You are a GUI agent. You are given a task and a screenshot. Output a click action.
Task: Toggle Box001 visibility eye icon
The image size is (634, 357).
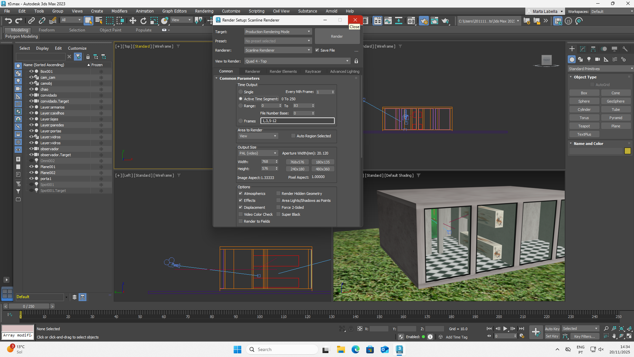tap(31, 71)
